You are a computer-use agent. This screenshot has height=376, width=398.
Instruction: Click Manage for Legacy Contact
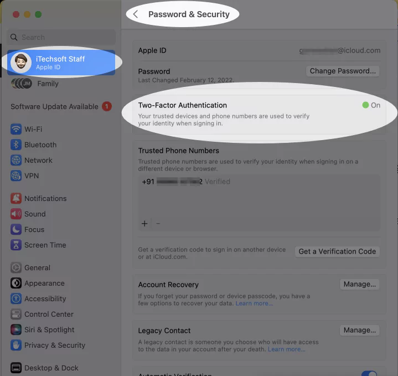(x=360, y=330)
